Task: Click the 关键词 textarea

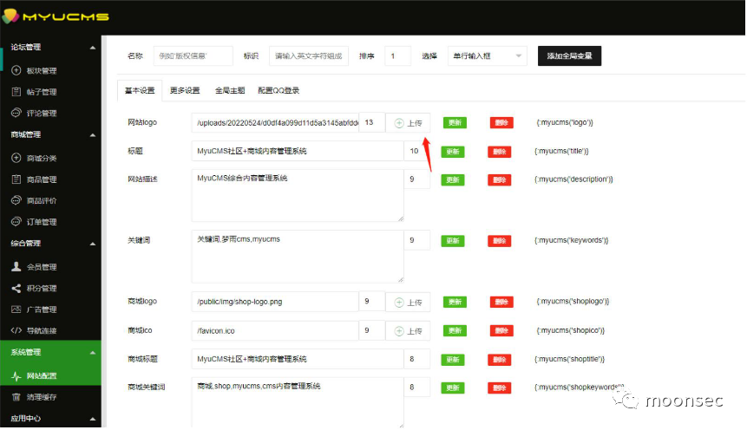Action: pyautogui.click(x=298, y=257)
